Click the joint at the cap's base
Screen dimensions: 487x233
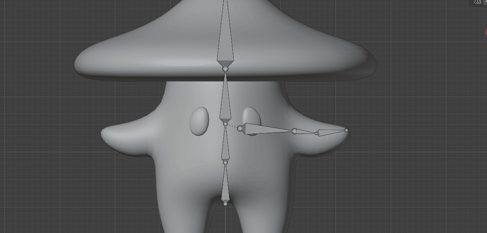pos(225,69)
